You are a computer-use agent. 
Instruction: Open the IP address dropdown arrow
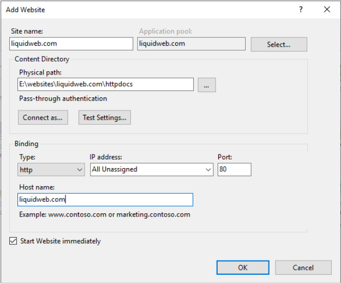pyautogui.click(x=208, y=170)
